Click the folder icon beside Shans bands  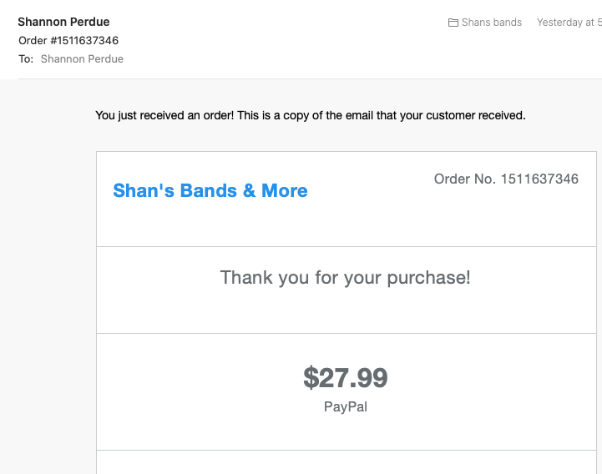point(453,23)
